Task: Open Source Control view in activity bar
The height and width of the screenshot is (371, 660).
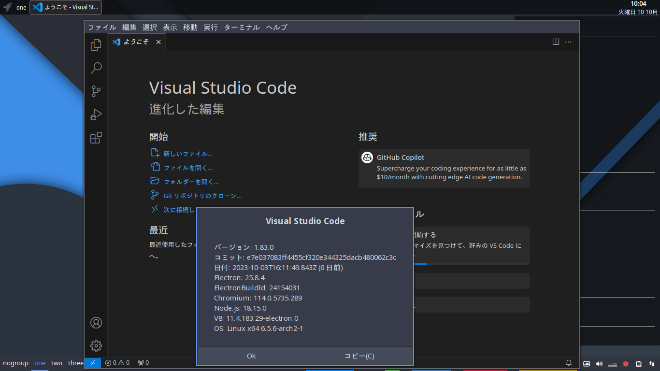Action: [x=96, y=91]
